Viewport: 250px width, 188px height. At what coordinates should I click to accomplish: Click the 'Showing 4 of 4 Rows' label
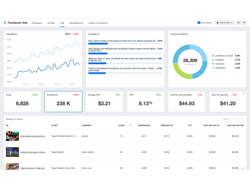coord(14,119)
